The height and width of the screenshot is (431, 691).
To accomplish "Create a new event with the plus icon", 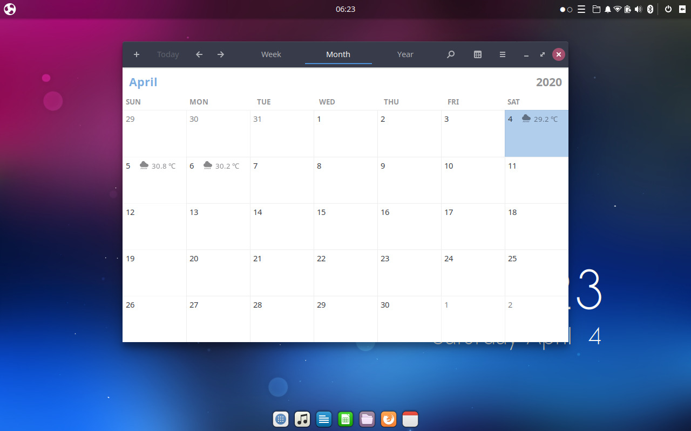I will click(x=136, y=54).
